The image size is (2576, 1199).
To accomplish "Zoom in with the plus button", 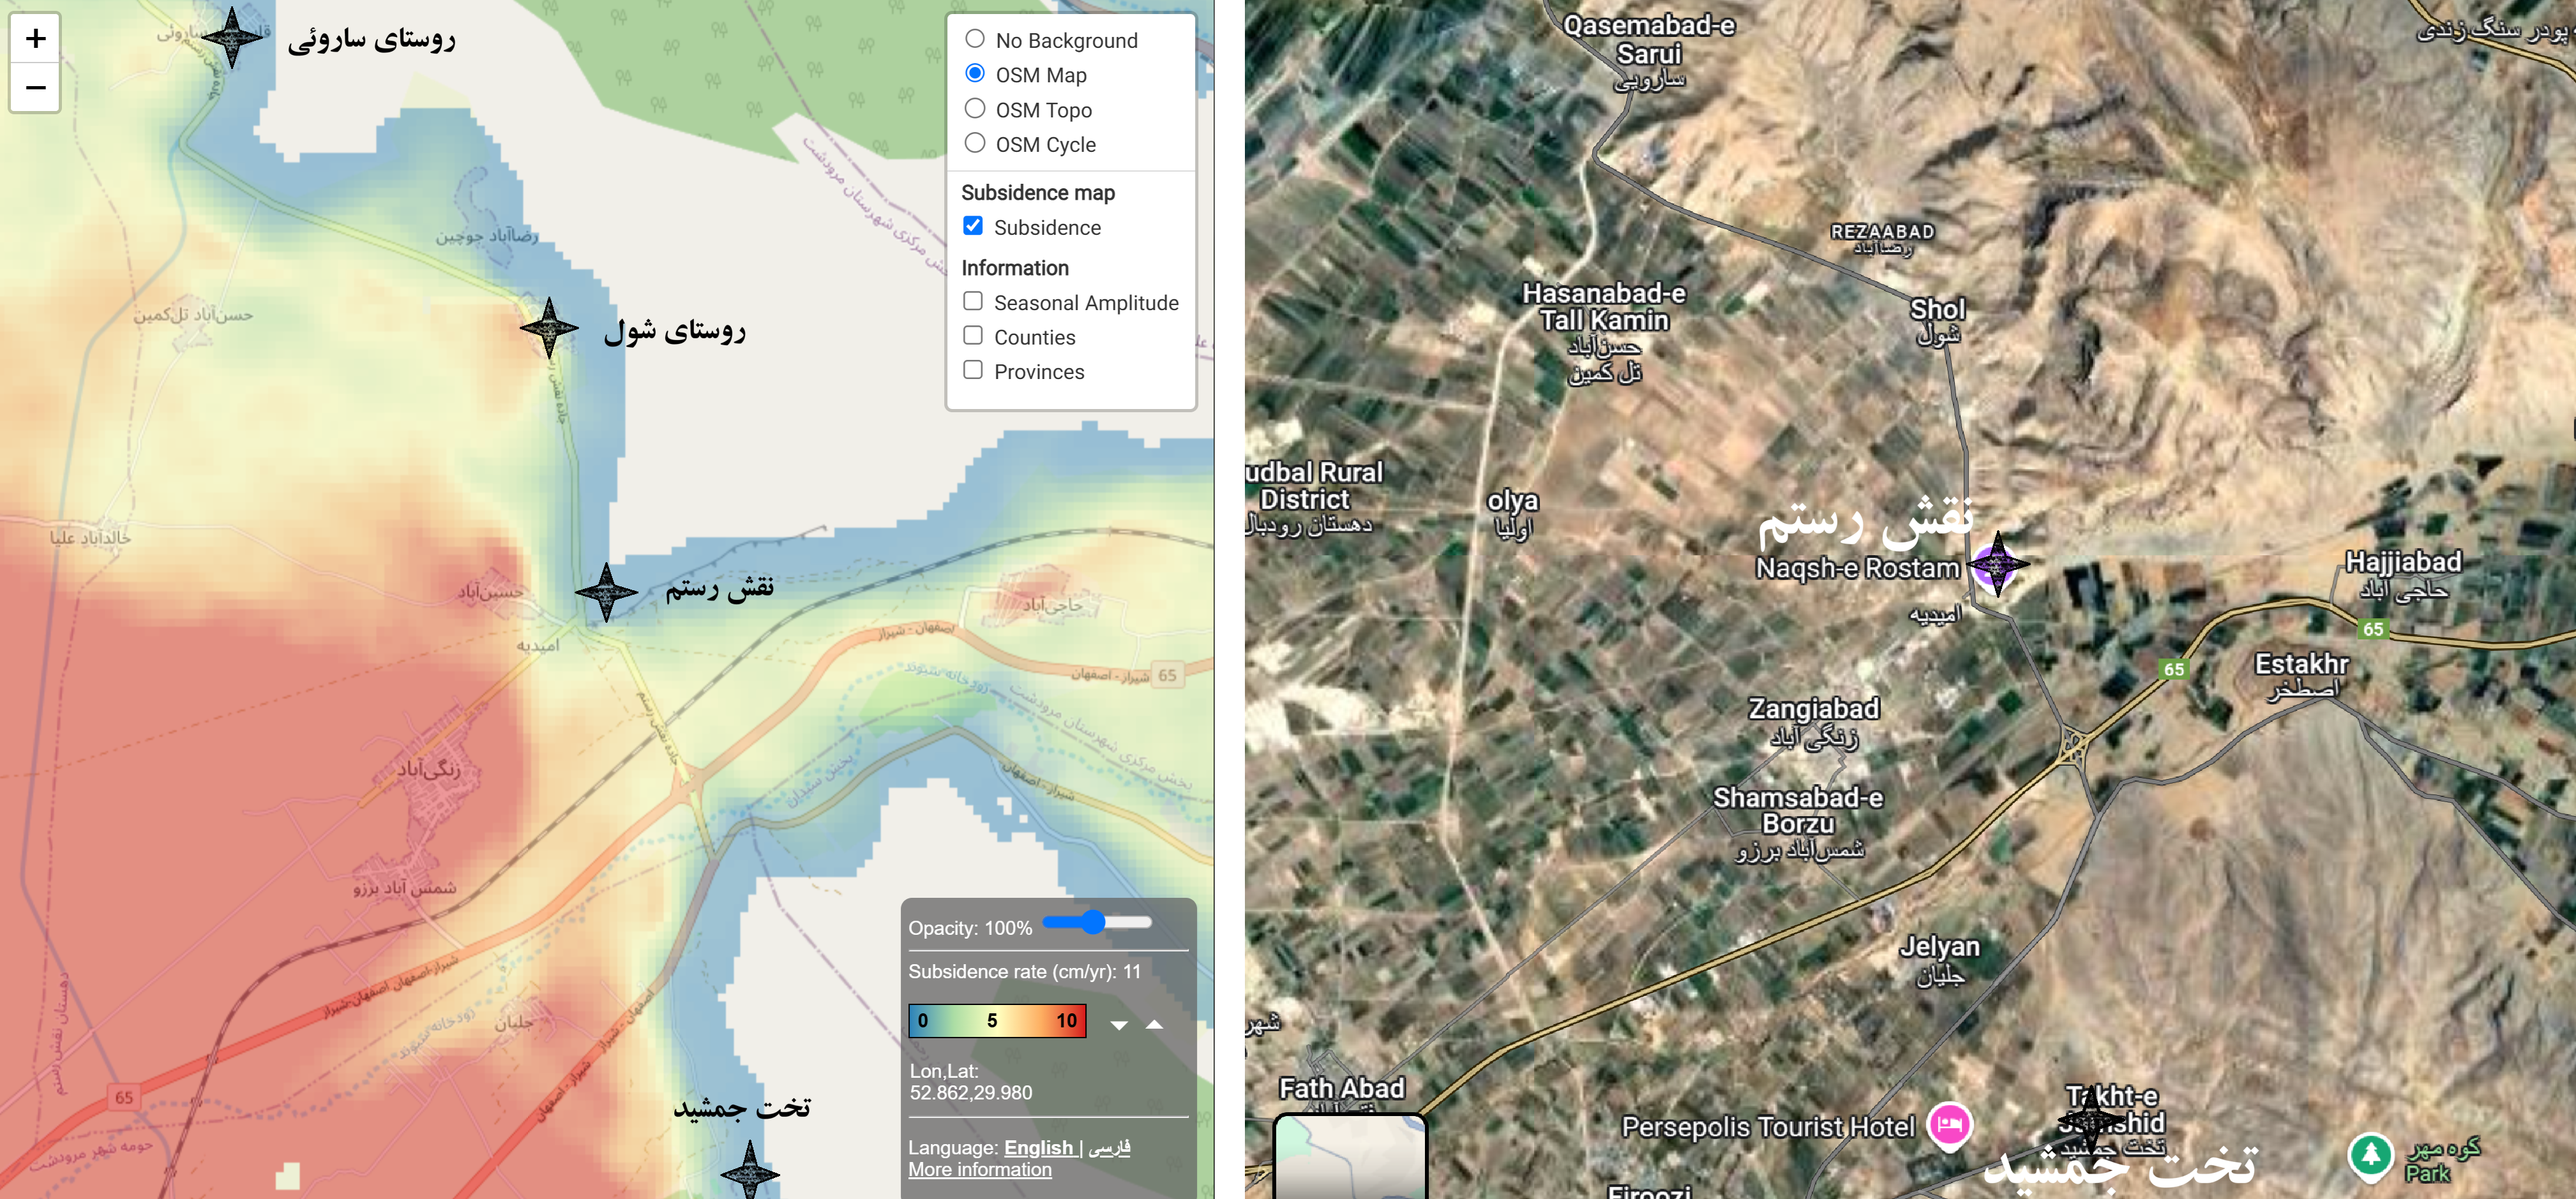I will point(35,38).
